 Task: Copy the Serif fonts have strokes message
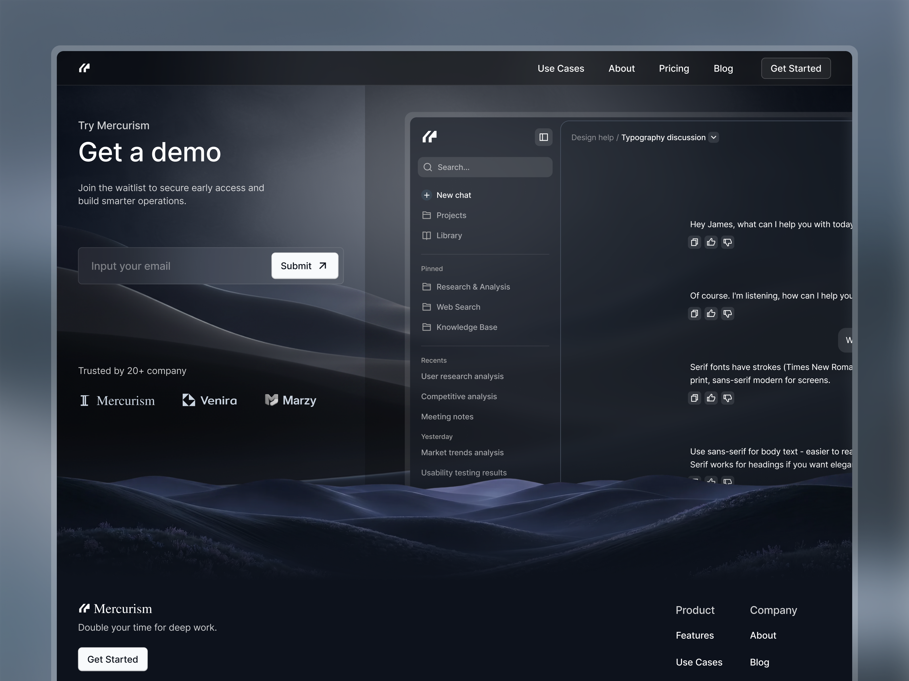coord(695,398)
